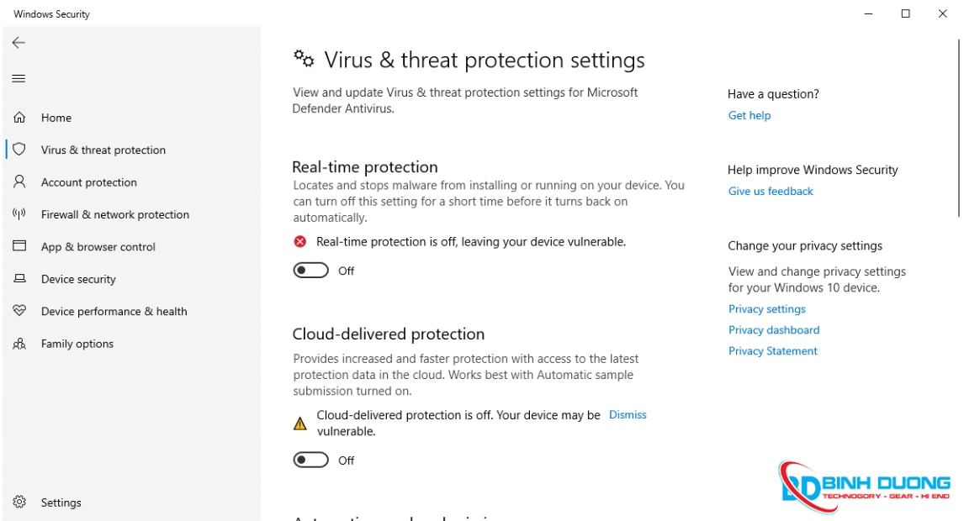Open Give us feedback
This screenshot has height=521, width=964.
pos(770,191)
